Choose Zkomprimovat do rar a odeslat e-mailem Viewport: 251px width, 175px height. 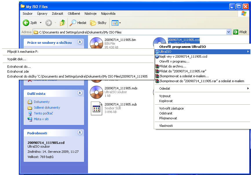click(x=202, y=81)
